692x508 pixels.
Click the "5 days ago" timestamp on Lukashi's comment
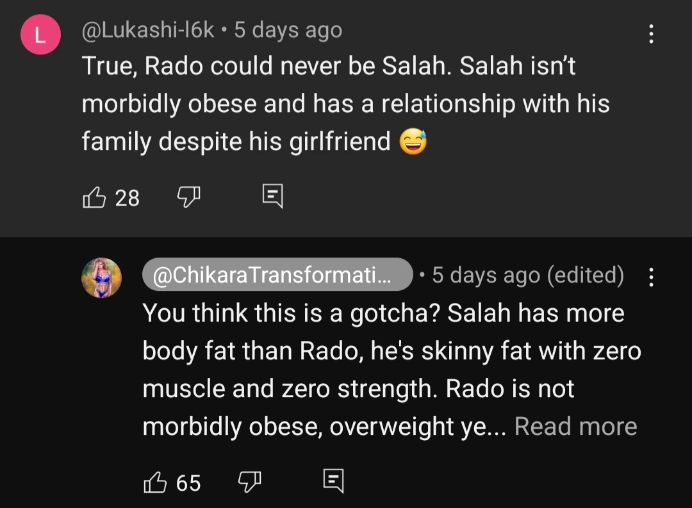click(288, 30)
